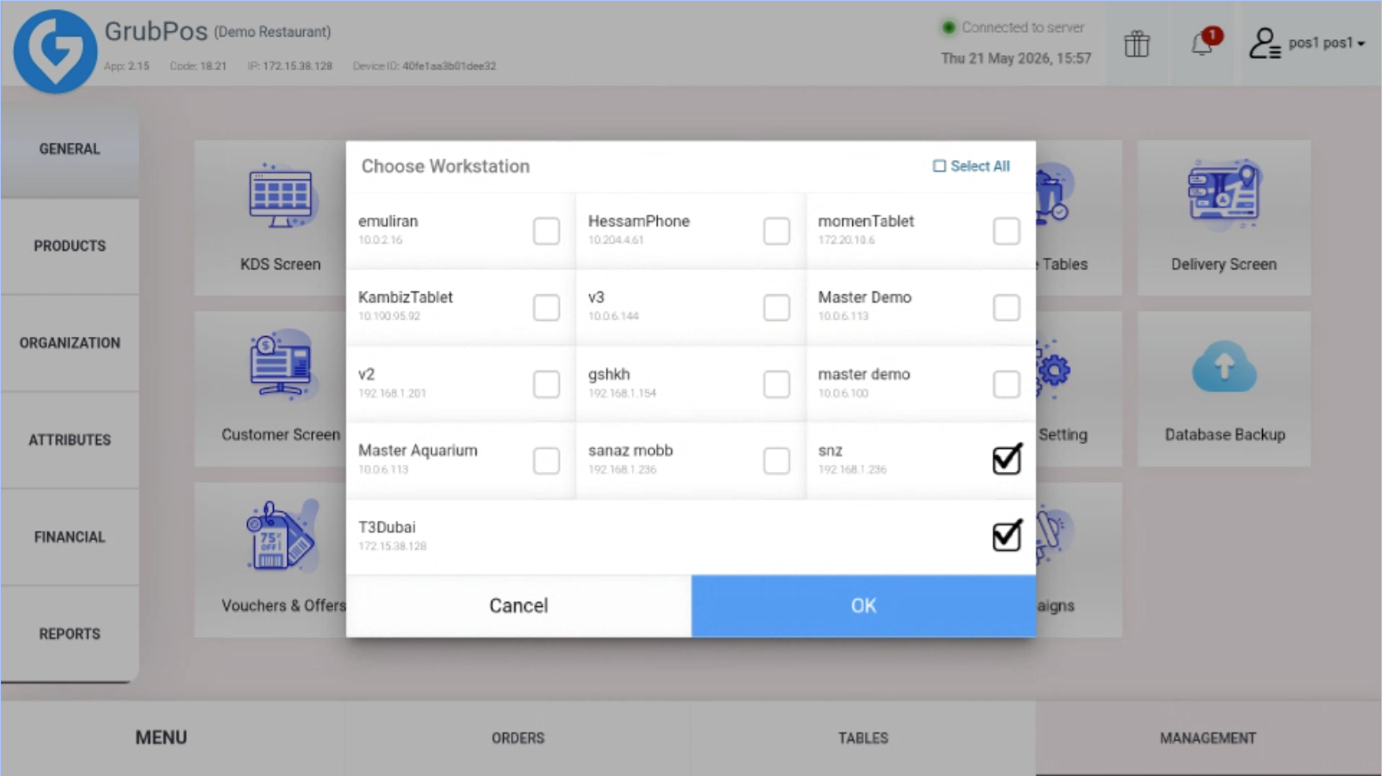Image resolution: width=1382 pixels, height=776 pixels.
Task: Click the 'Connected to server' status text
Action: 1023,28
